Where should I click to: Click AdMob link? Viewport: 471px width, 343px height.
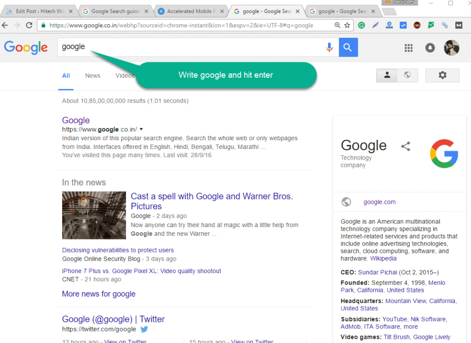[x=350, y=326]
